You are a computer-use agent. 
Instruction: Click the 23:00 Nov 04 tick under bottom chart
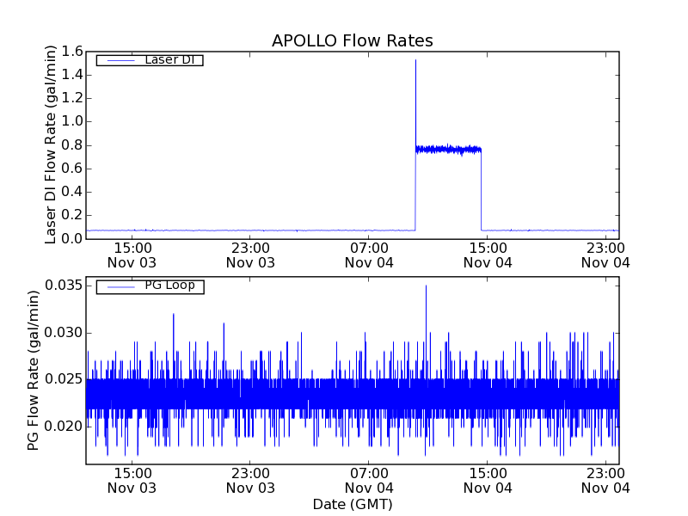[605, 480]
